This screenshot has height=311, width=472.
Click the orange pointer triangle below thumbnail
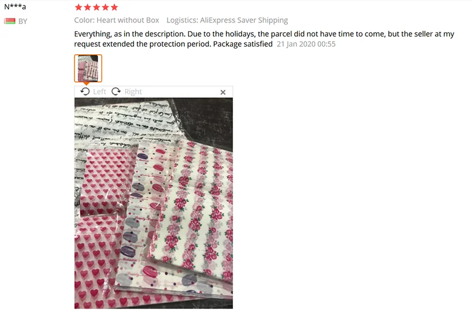(x=86, y=83)
